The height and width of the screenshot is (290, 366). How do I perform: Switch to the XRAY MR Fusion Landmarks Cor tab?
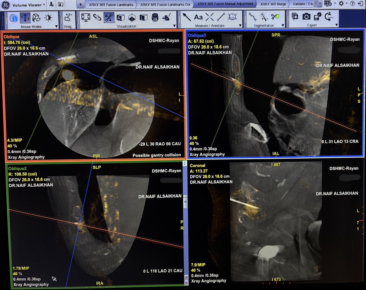tap(165, 5)
